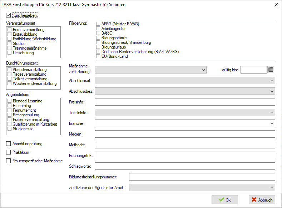Tick the Umschulung checkbox
Screen dimensions: 282x208
click(x=10, y=53)
